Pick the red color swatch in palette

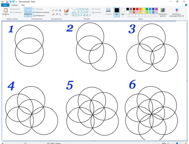[138, 9]
